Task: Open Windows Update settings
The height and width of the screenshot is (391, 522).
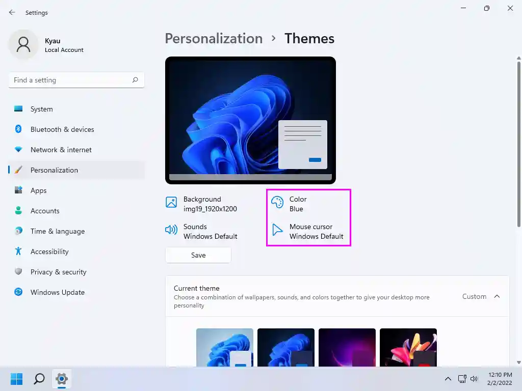Action: 76,292
